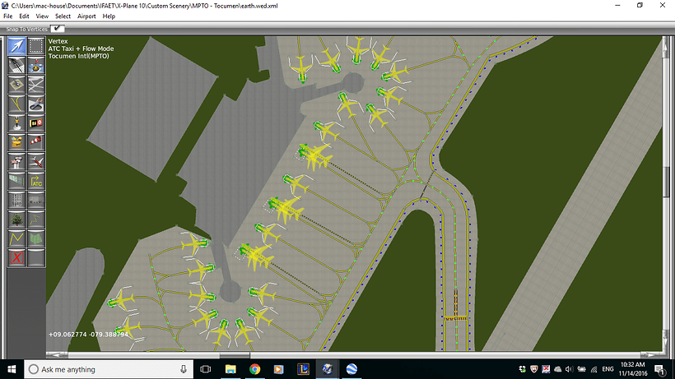675x379 pixels.
Task: Open File Explorer from taskbar
Action: click(230, 369)
